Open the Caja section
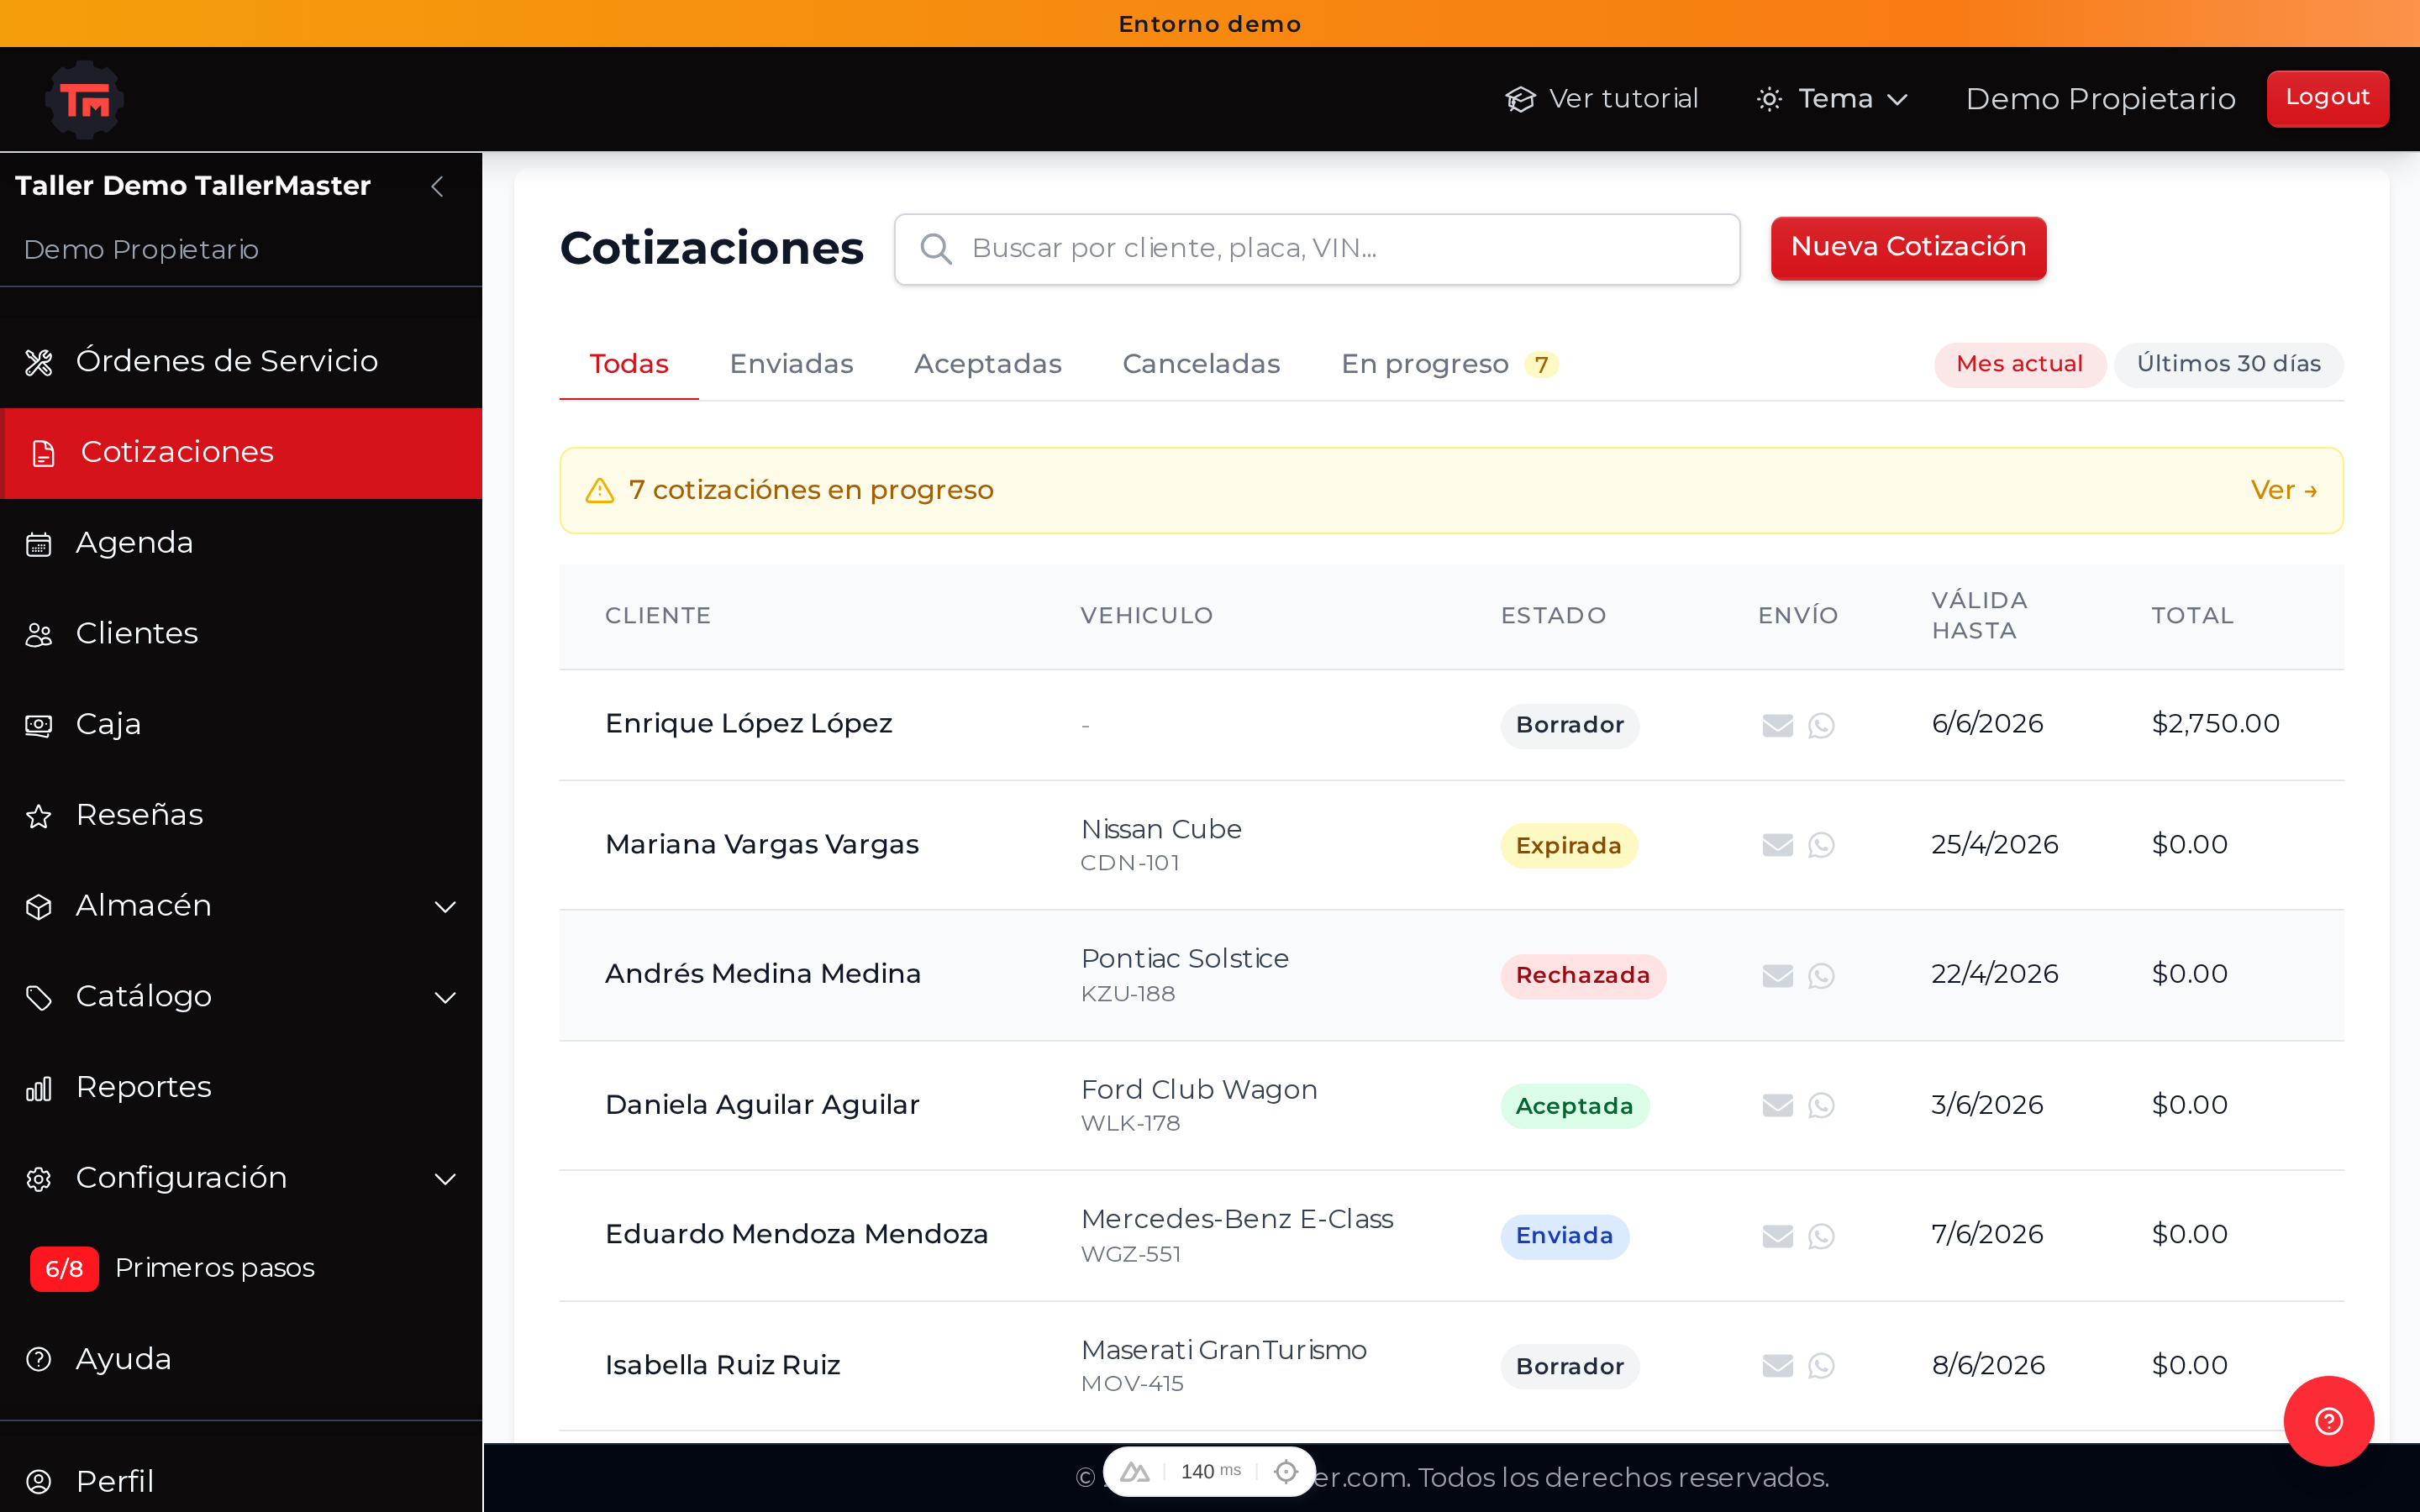Viewport: 2420px width, 1512px height. [241, 724]
